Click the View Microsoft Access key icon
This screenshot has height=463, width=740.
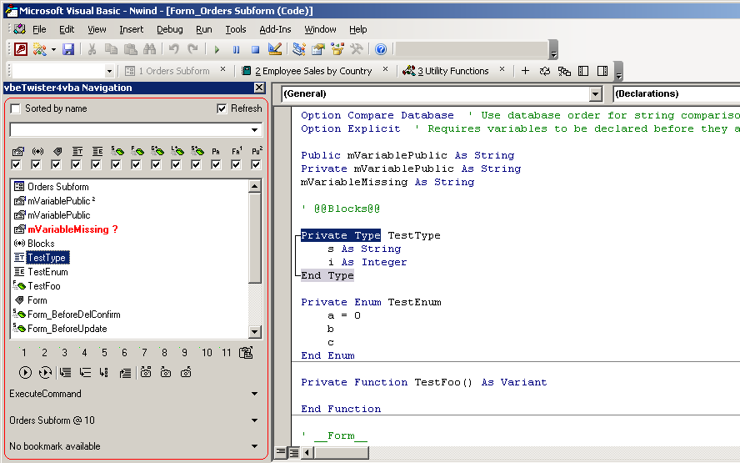click(20, 49)
